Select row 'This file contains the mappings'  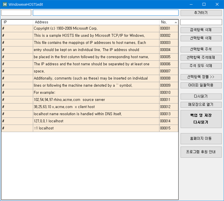pos(90,43)
